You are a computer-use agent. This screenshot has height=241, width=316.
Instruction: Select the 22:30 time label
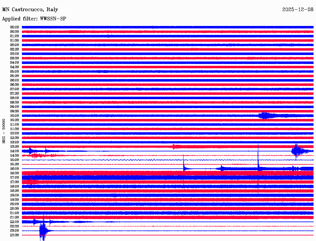coord(15,226)
